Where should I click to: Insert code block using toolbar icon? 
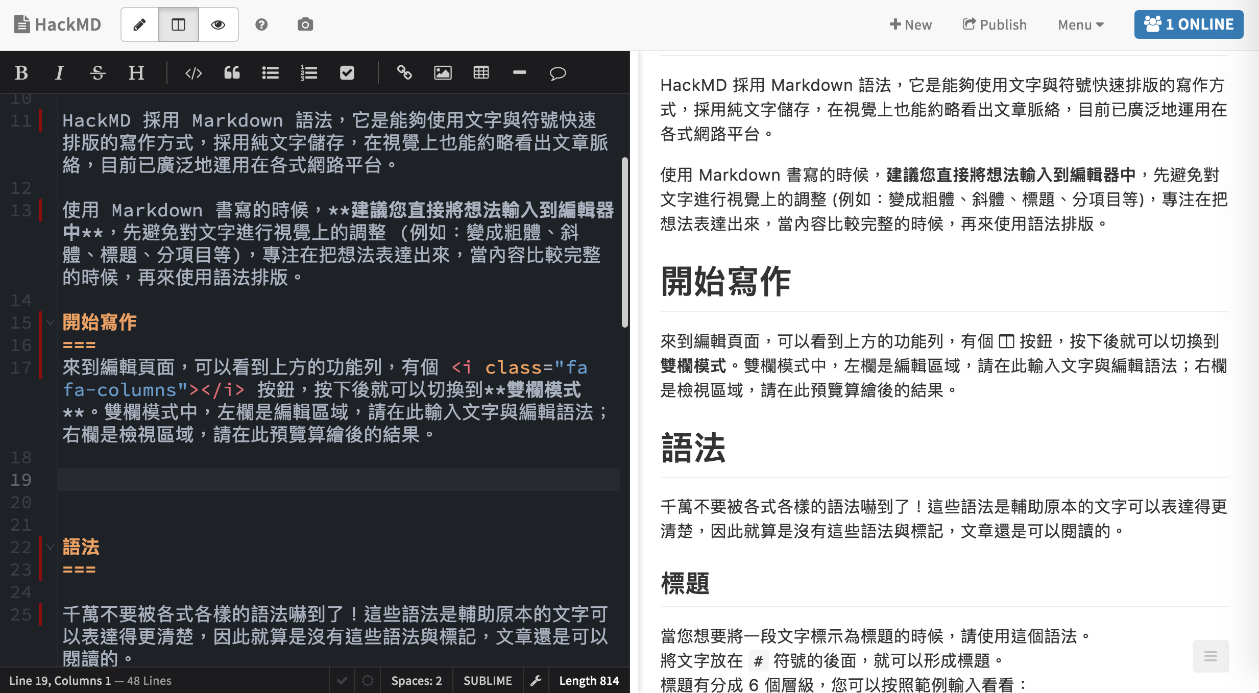193,73
